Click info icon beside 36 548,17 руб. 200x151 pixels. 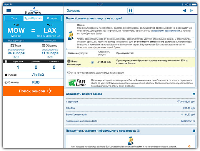point(179,101)
